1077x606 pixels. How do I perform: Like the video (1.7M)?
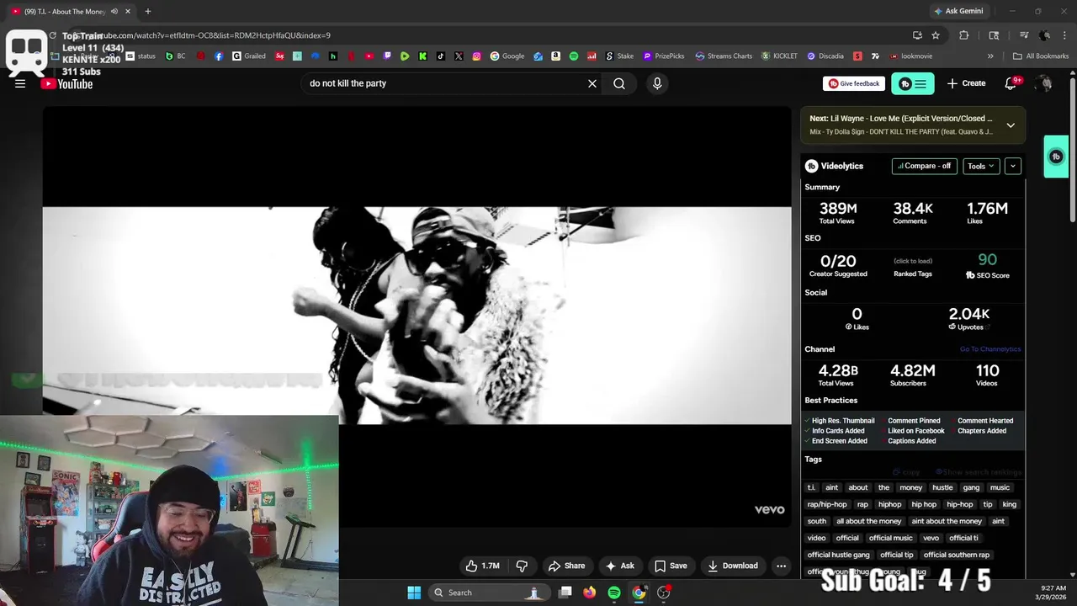click(x=483, y=566)
